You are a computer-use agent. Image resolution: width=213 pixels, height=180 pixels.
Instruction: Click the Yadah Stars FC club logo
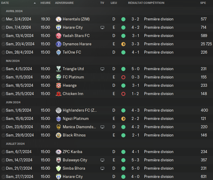click(59, 36)
